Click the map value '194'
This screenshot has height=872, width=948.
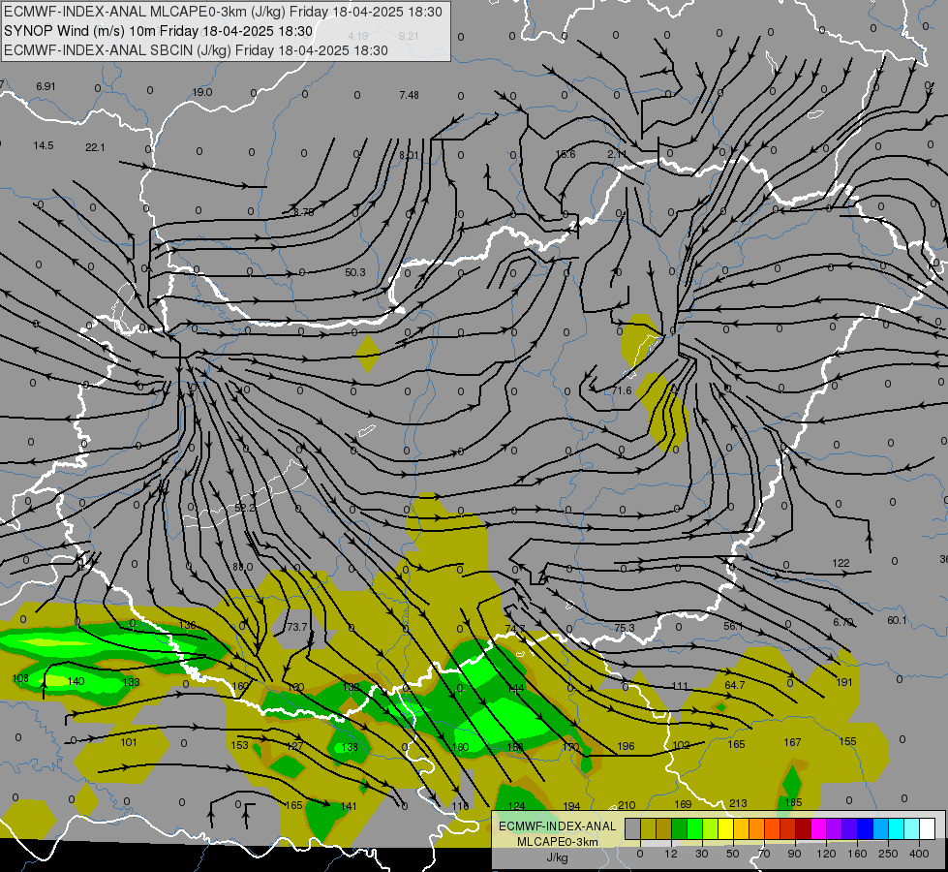pos(571,806)
